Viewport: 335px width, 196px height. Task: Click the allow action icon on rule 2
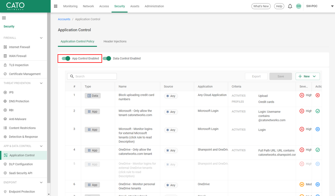point(318,111)
